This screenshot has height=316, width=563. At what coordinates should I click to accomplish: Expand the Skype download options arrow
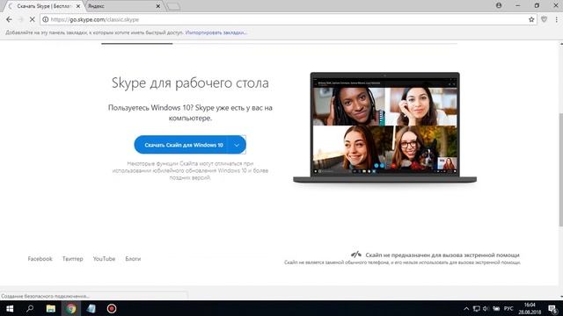click(237, 145)
